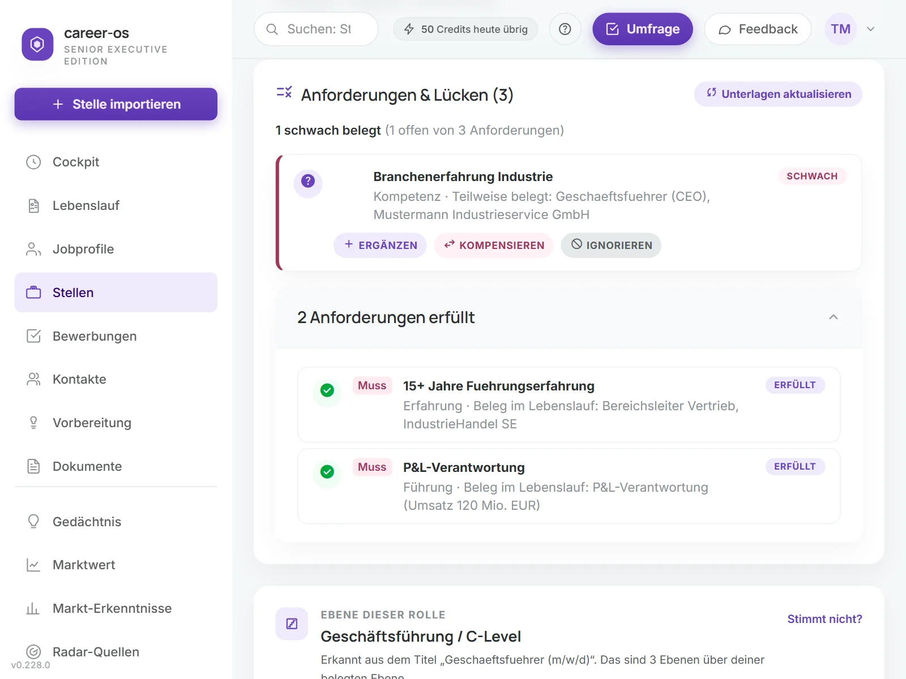Open Cockpit clock icon in sidebar

pos(33,162)
